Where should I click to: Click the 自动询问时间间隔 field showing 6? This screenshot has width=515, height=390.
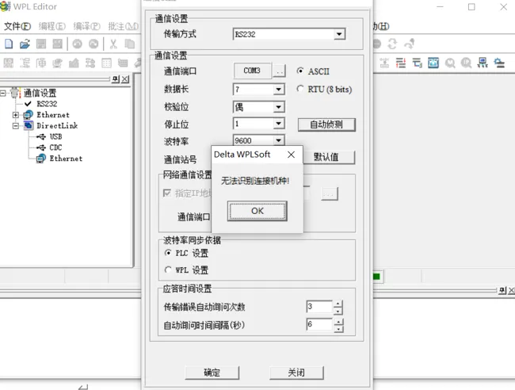pyautogui.click(x=319, y=325)
